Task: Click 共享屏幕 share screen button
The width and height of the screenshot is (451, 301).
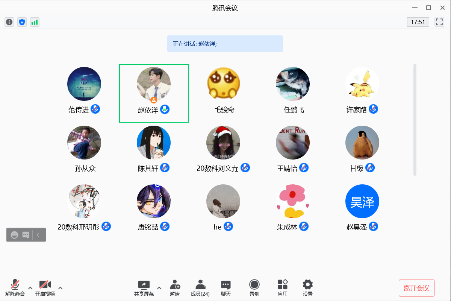Action: tap(144, 288)
